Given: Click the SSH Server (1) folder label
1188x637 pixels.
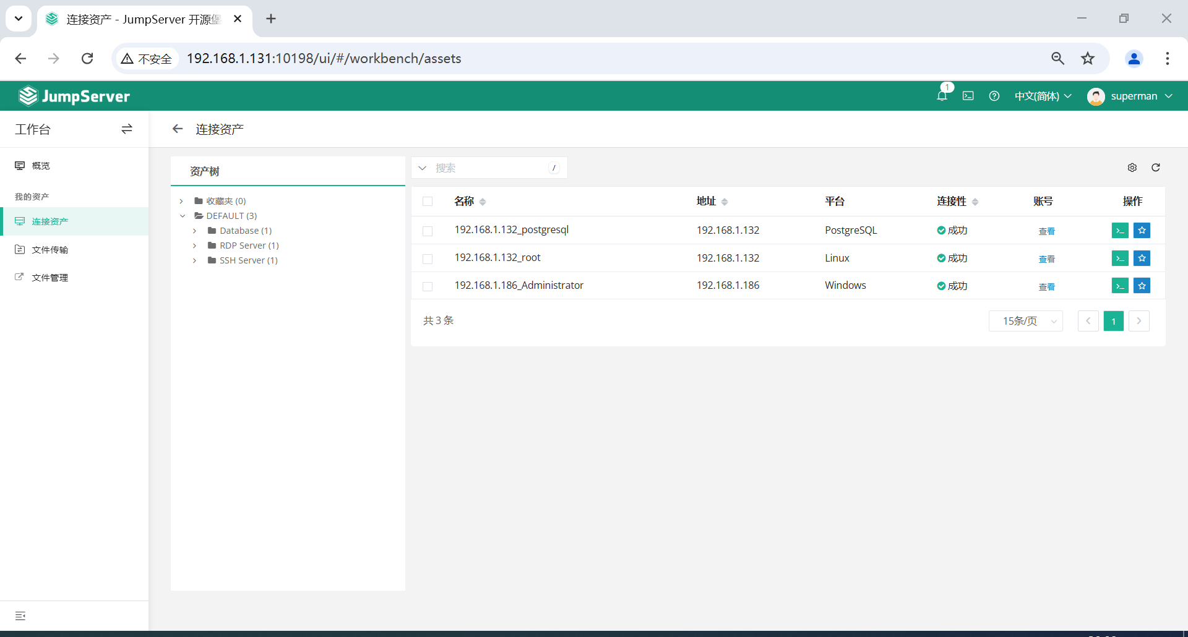Looking at the screenshot, I should (249, 260).
